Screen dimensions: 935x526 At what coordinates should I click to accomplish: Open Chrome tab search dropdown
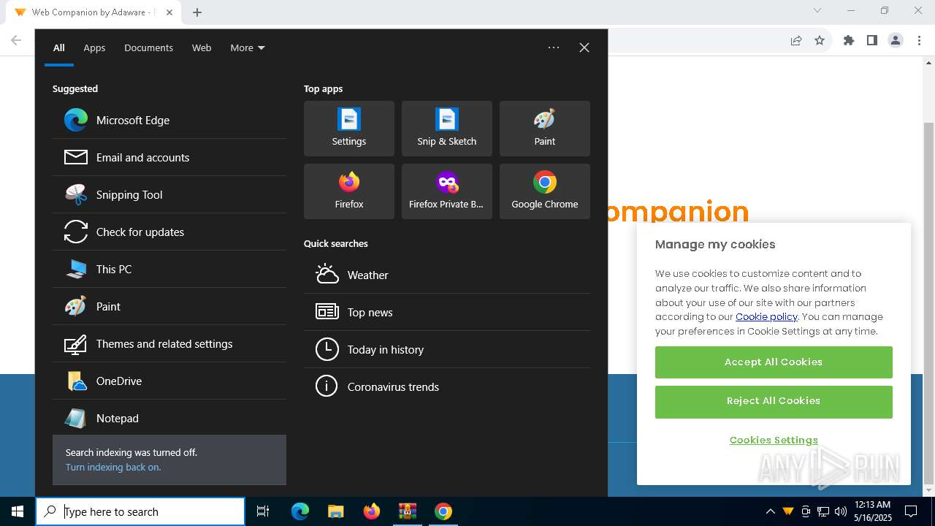pos(817,11)
